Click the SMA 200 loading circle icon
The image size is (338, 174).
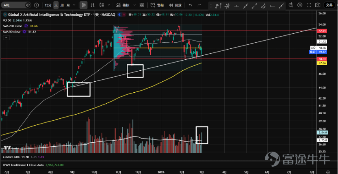click(x=26, y=26)
